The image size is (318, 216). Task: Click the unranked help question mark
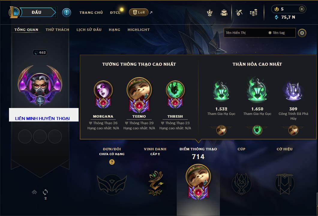coord(112,162)
